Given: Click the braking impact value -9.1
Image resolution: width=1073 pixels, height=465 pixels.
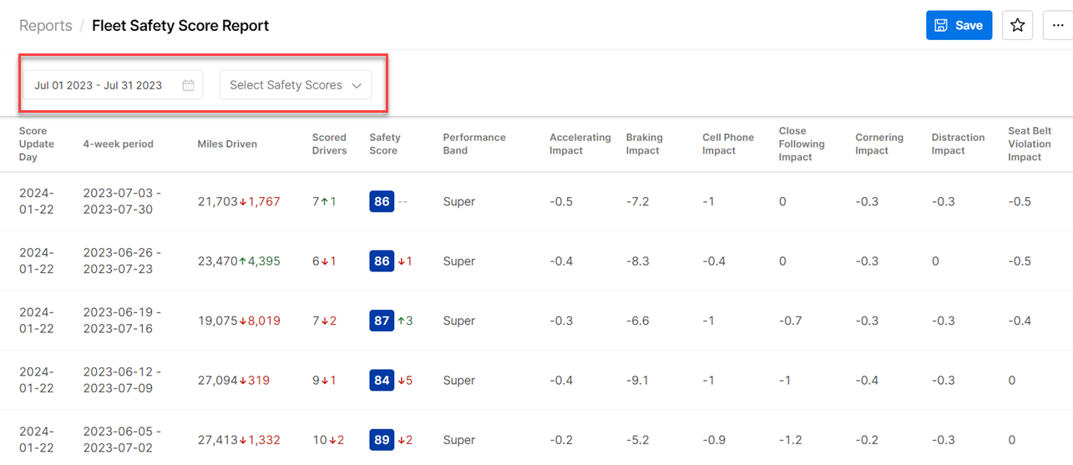Looking at the screenshot, I should [x=637, y=380].
